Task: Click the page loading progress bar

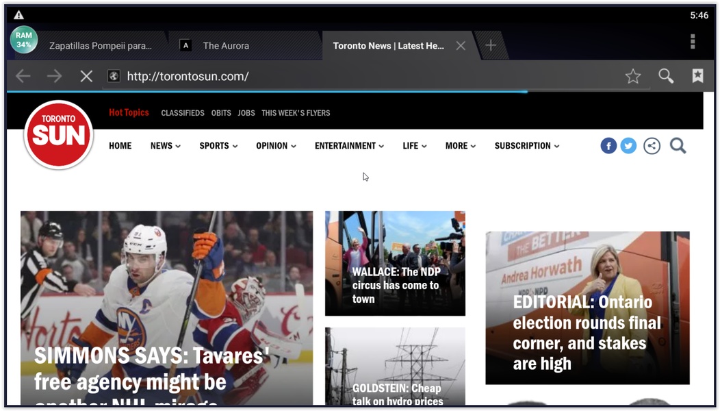Action: (267, 92)
